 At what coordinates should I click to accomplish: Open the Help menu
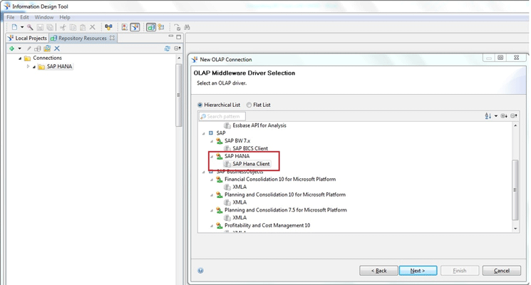tap(65, 17)
